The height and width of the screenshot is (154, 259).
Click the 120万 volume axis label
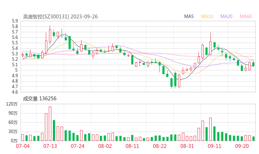coord(12,104)
